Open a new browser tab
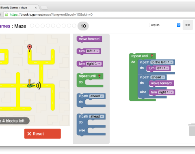 coord(44,8)
